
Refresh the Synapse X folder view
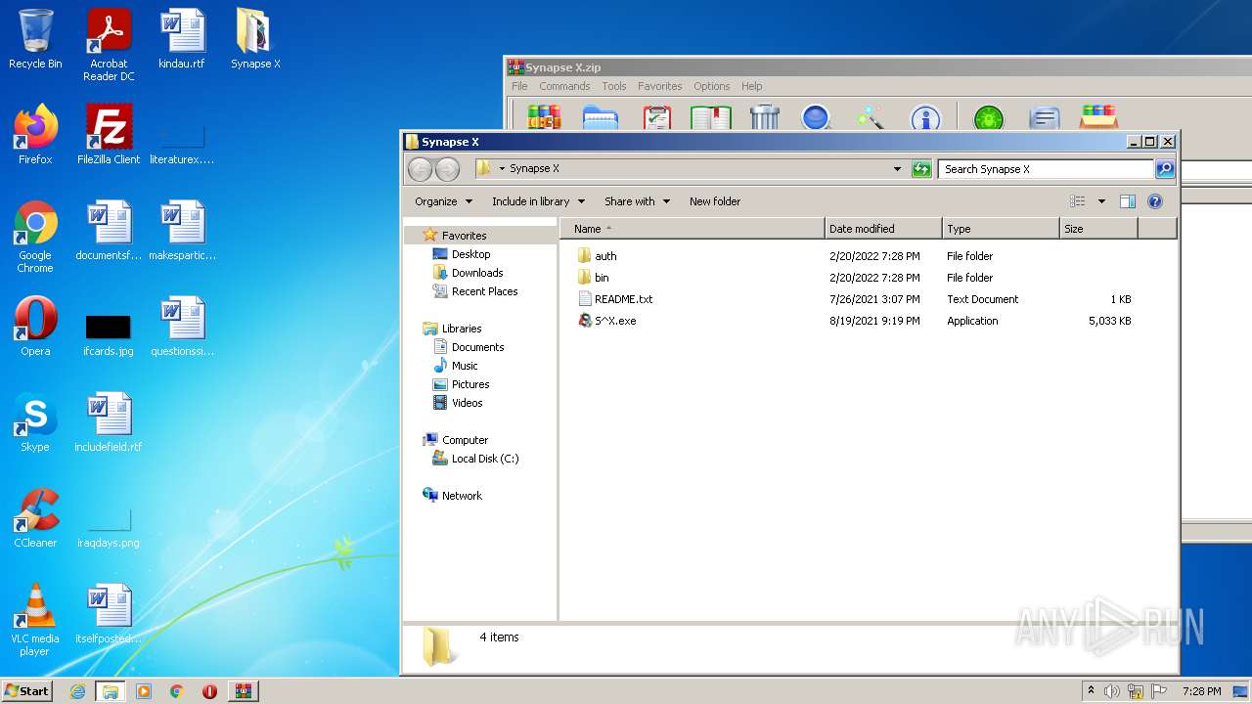pos(921,169)
